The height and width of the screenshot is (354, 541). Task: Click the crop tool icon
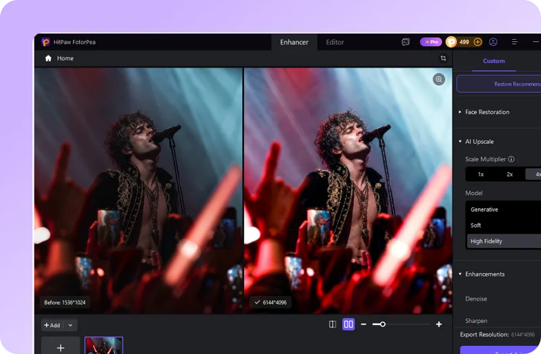point(444,58)
